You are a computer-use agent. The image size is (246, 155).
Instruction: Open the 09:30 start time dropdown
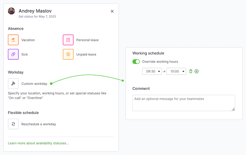tap(152, 71)
